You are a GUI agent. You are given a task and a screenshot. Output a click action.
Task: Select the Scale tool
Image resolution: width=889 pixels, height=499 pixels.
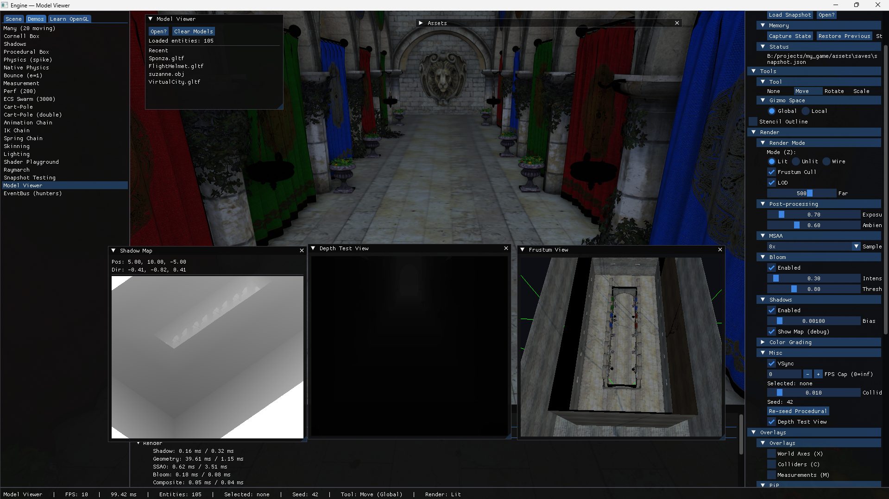coord(861,91)
